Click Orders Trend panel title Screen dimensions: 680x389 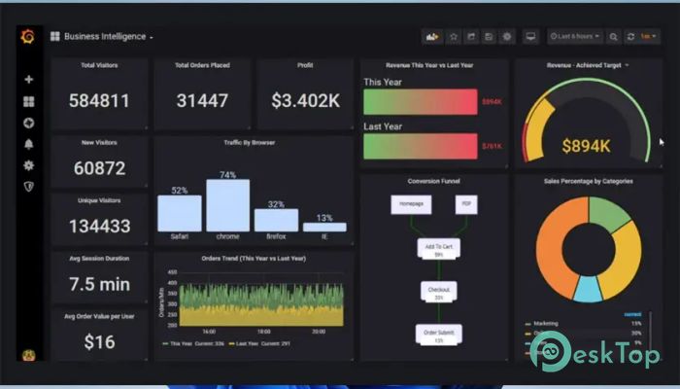tap(254, 259)
